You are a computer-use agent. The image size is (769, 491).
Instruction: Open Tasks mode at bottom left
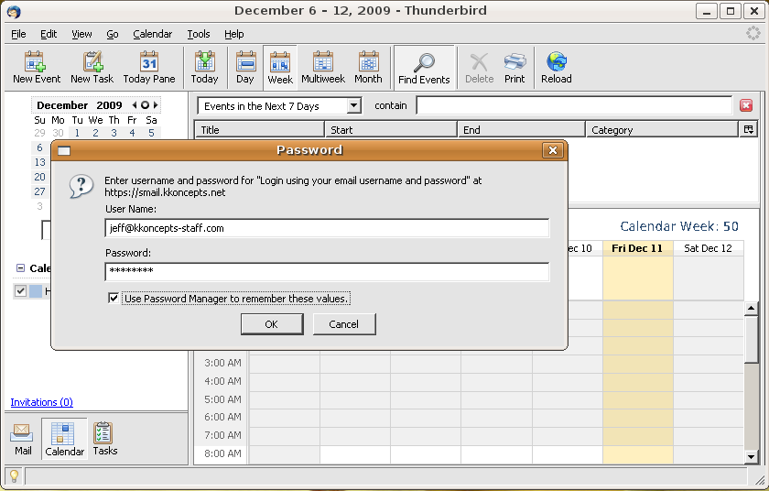[105, 439]
